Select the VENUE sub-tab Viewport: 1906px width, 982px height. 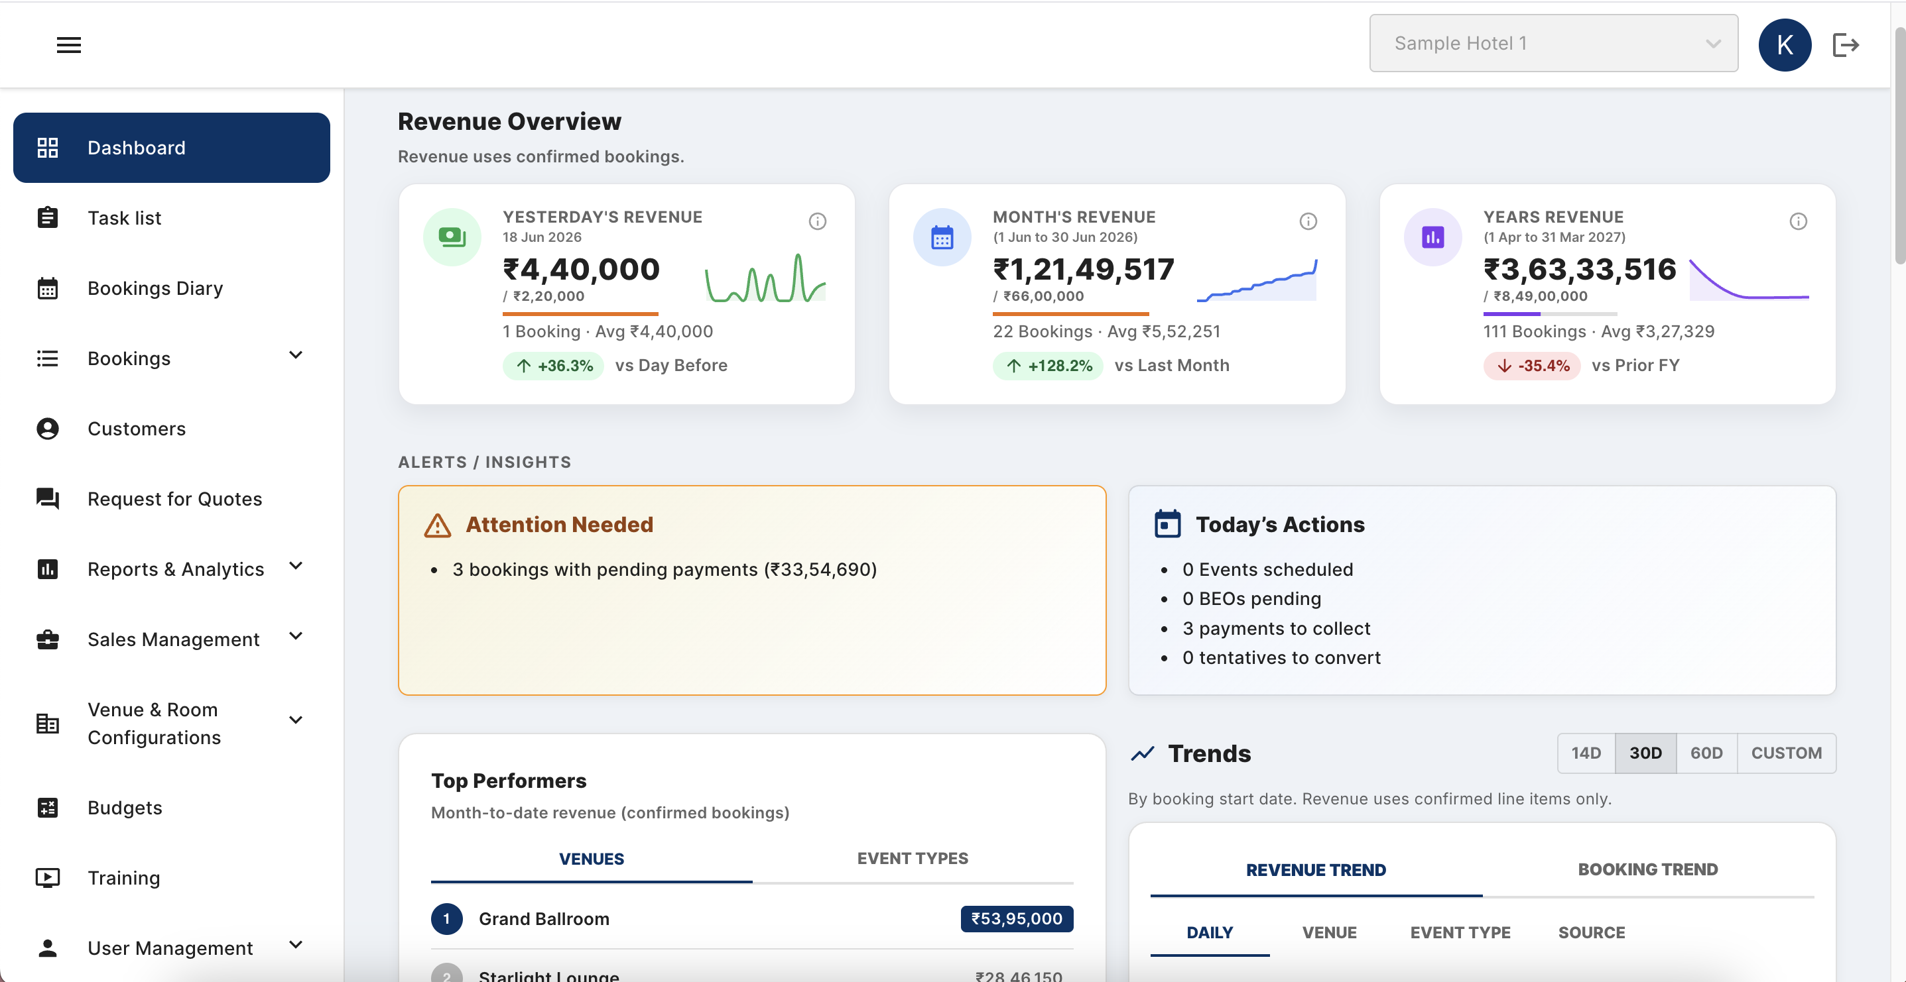click(x=1329, y=932)
